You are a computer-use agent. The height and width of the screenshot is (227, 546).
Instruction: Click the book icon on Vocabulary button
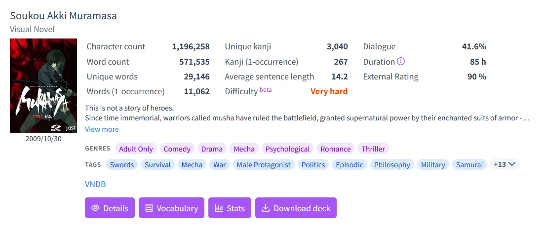click(149, 208)
